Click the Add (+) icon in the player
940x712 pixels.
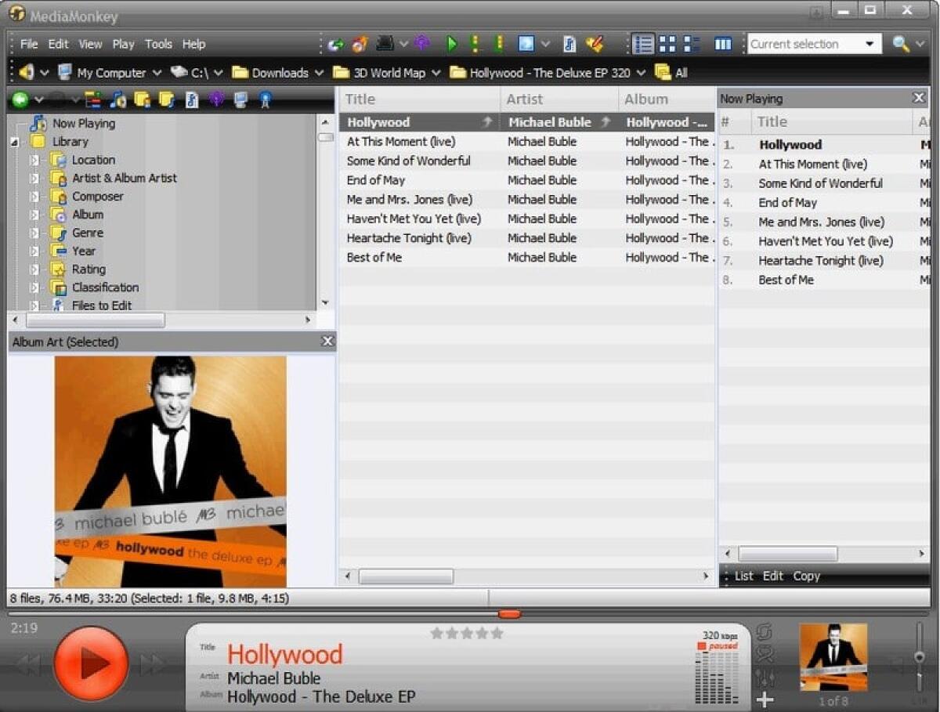click(x=765, y=699)
